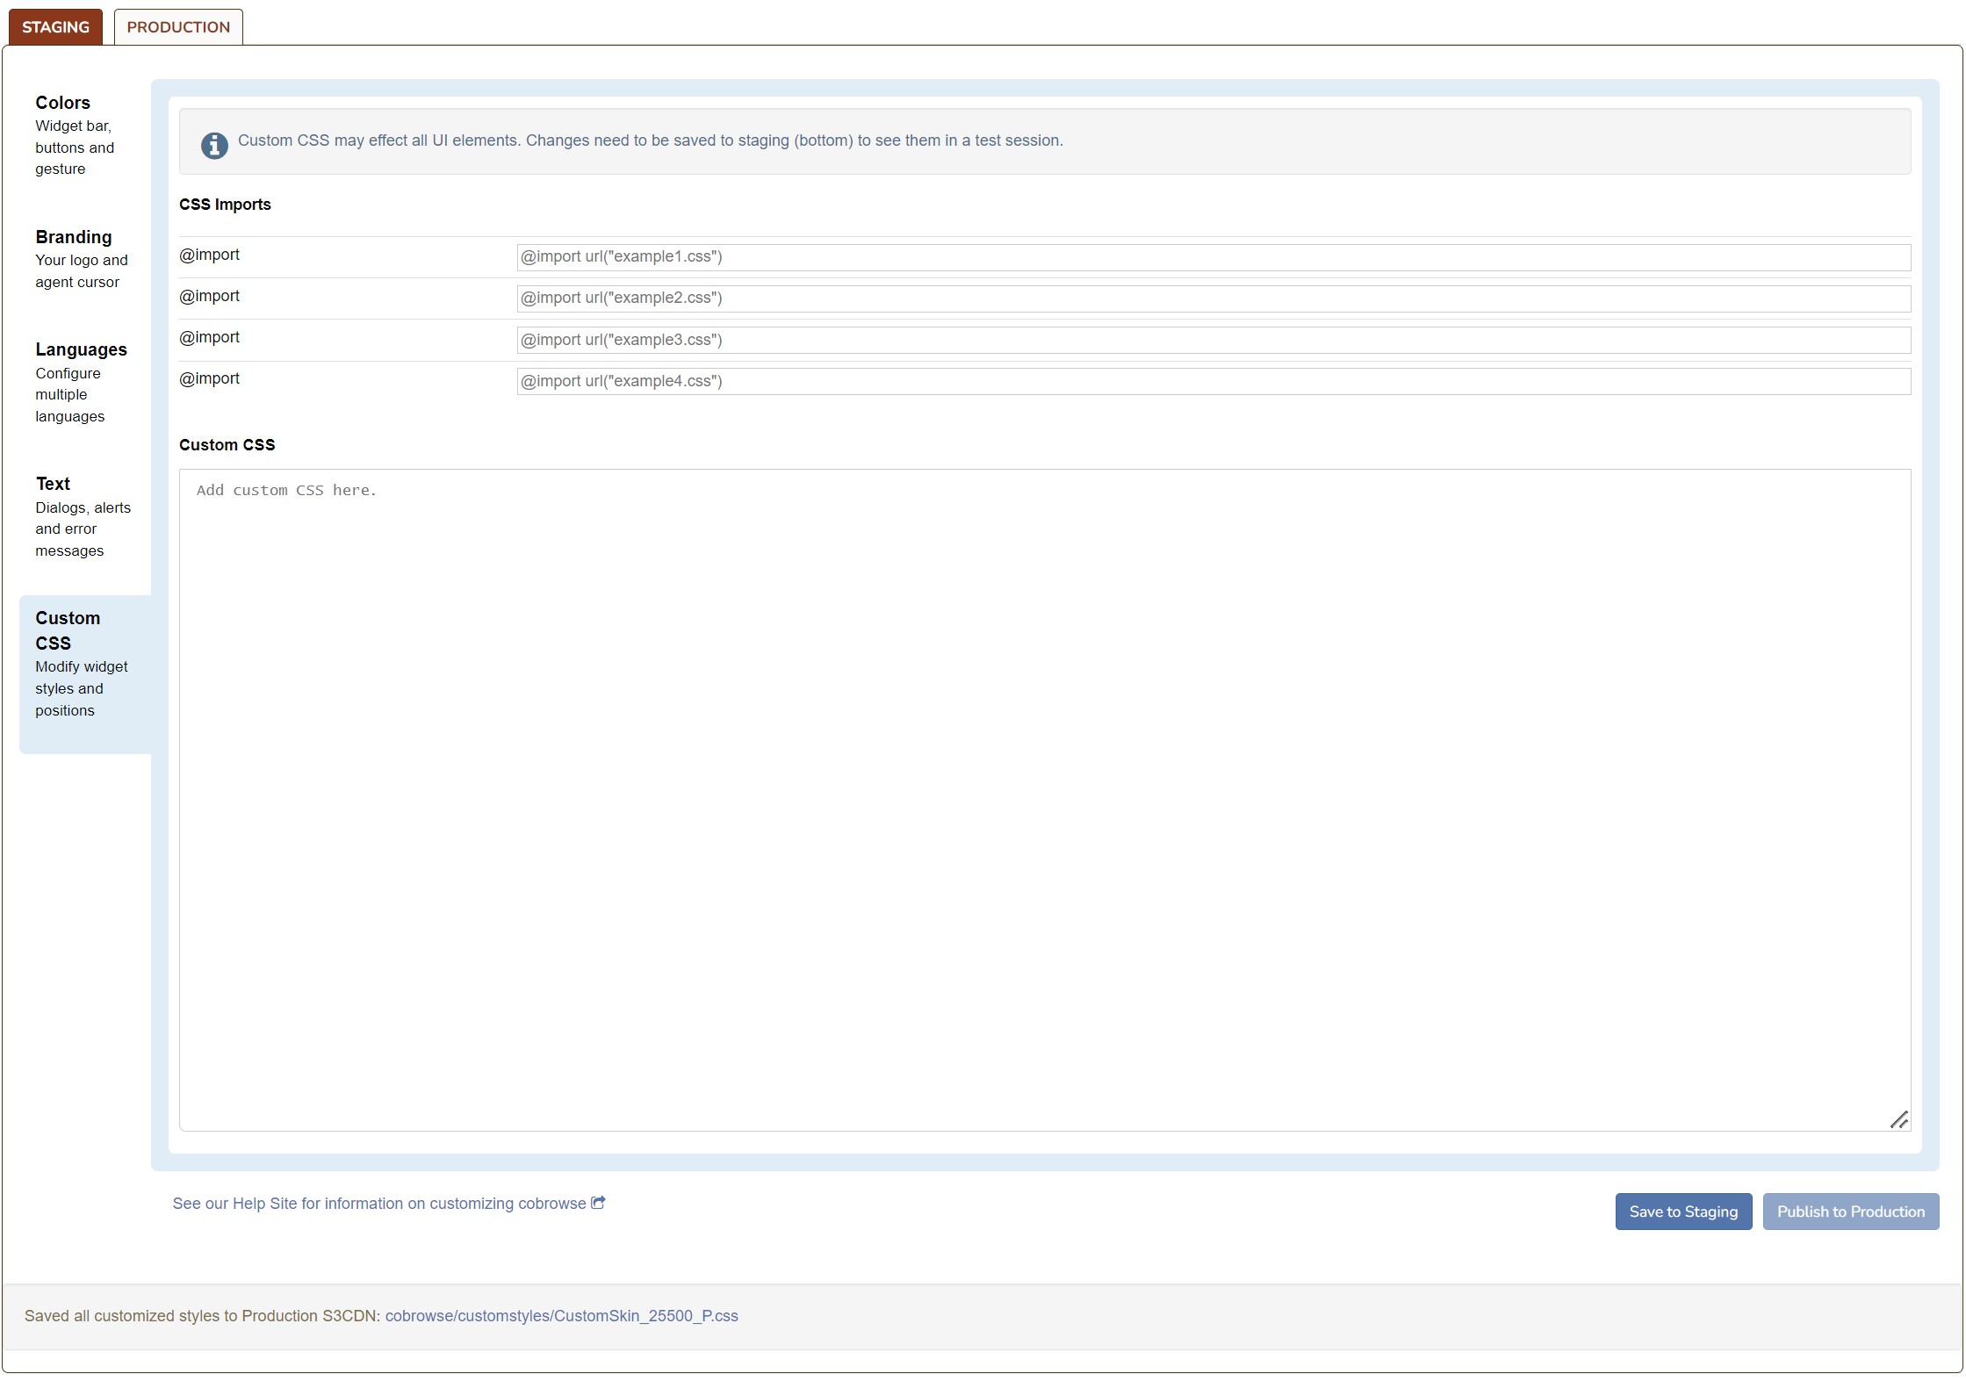This screenshot has height=1381, width=1966.
Task: Open the Help Site customizing cobrowse link
Action: click(x=379, y=1204)
